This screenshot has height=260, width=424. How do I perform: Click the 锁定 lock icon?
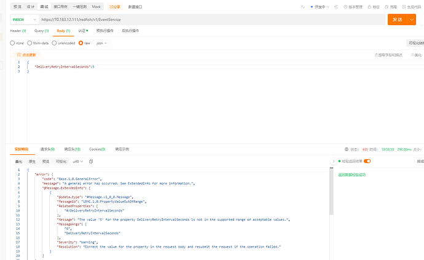click(x=369, y=7)
